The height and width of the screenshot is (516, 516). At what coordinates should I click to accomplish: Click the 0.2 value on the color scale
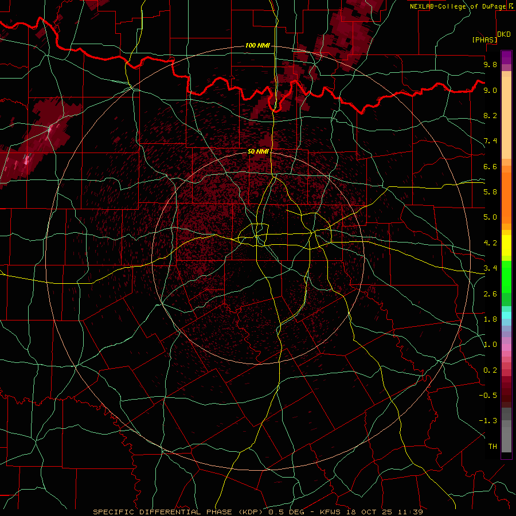click(490, 370)
